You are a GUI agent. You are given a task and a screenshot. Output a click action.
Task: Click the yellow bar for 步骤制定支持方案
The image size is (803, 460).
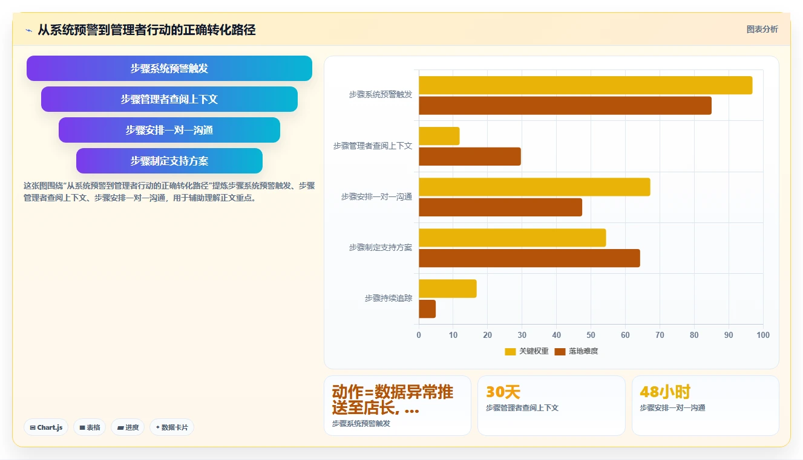(512, 238)
